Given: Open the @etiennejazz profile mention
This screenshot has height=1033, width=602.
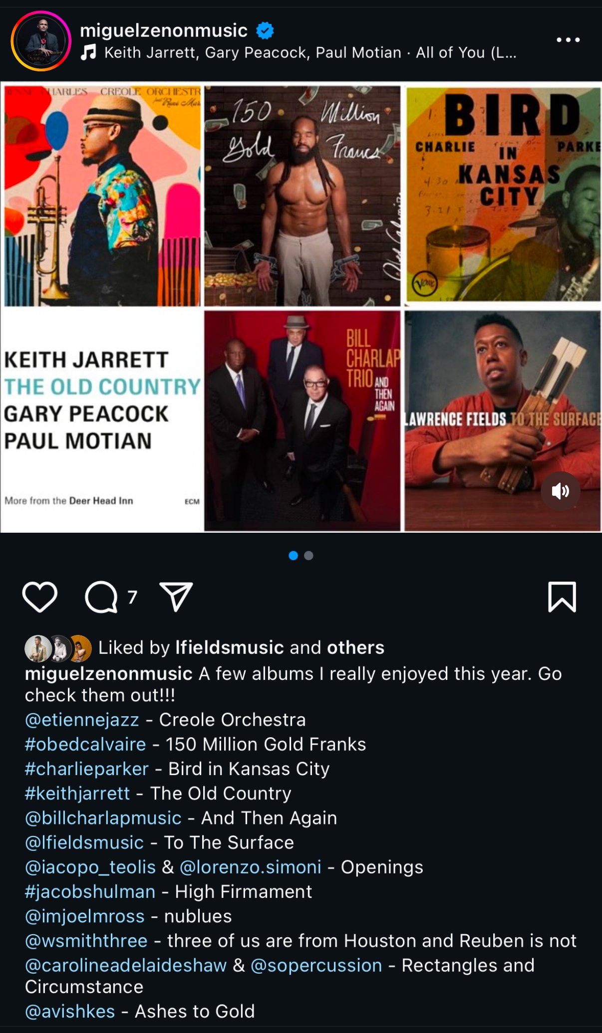Looking at the screenshot, I should click(82, 720).
